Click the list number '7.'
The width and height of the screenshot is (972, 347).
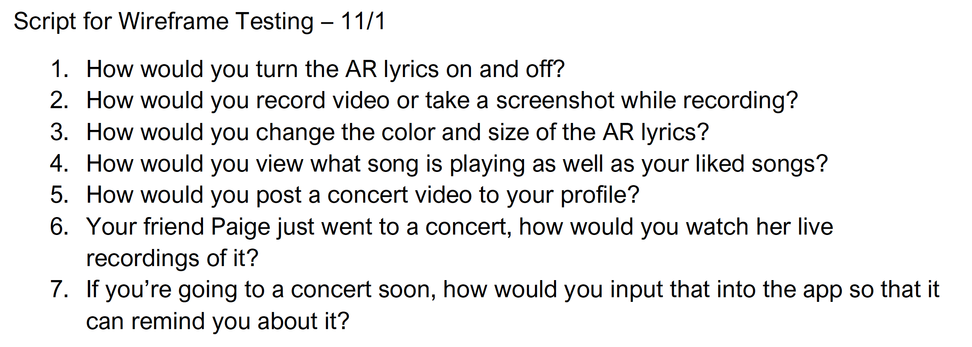click(59, 290)
